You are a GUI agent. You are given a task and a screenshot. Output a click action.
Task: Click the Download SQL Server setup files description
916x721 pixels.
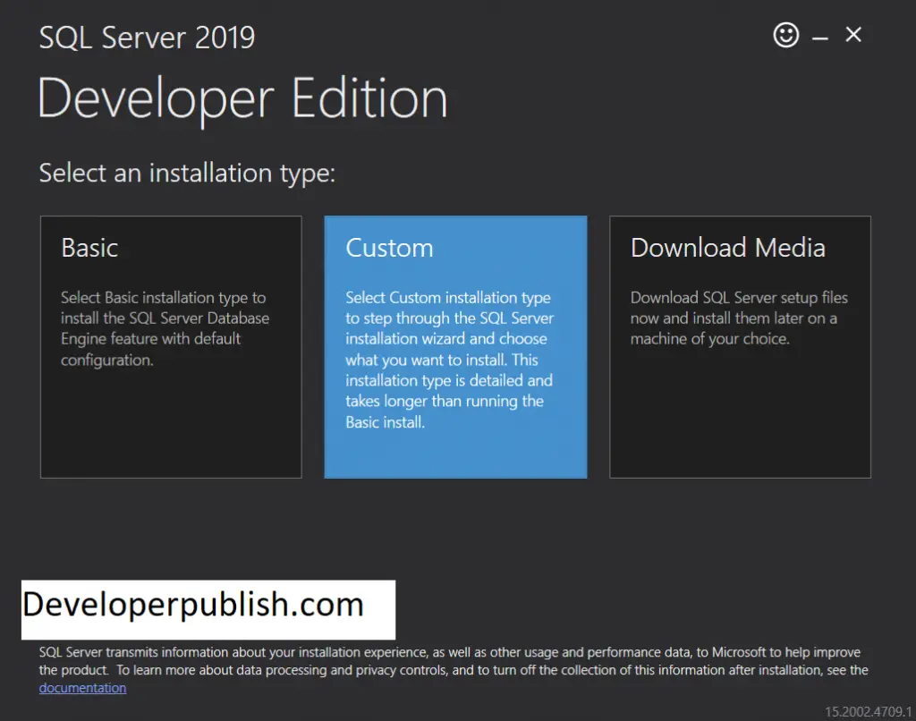click(x=739, y=318)
